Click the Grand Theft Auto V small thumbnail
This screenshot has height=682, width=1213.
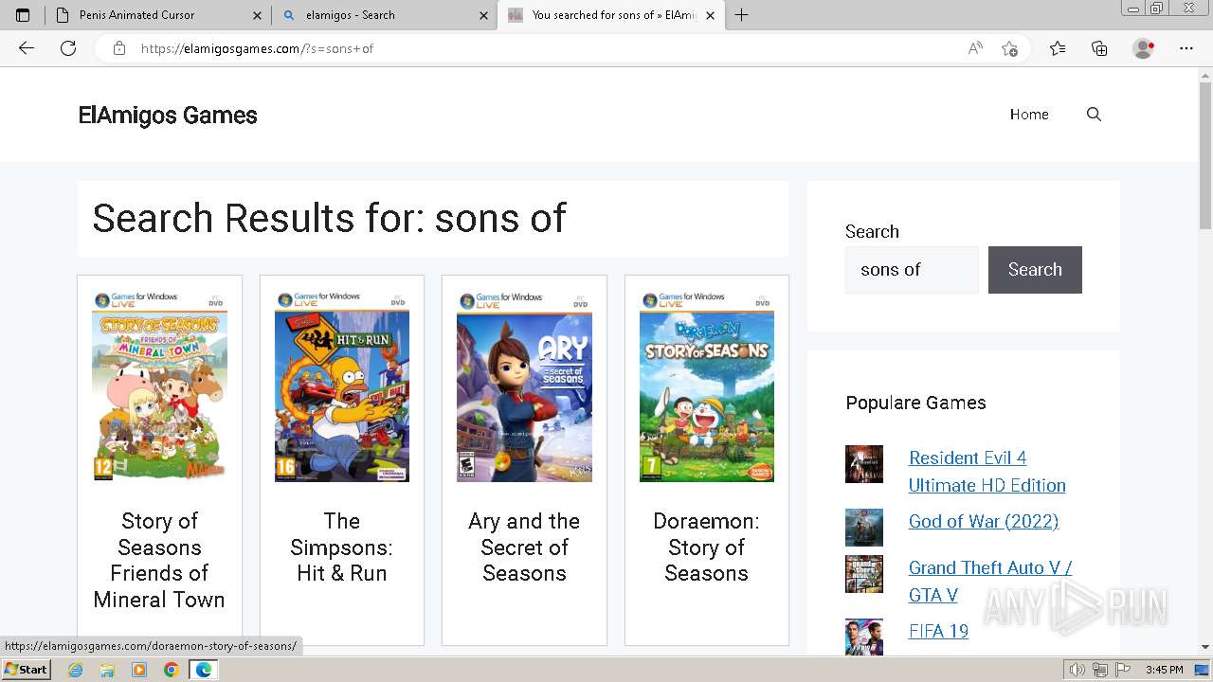(x=864, y=574)
